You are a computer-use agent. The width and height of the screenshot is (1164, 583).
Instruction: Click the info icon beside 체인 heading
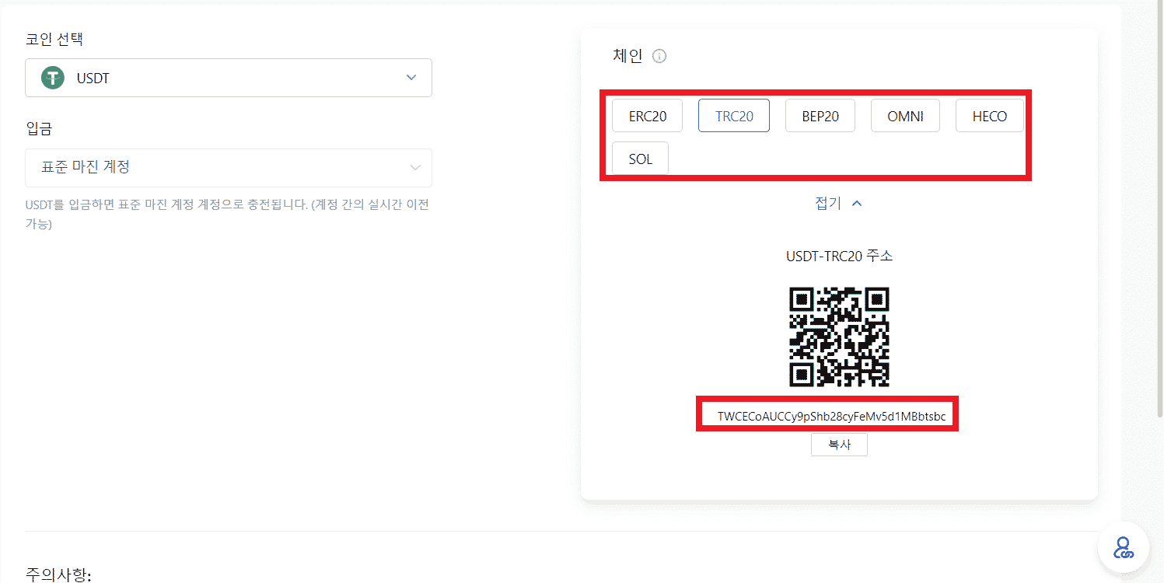pos(659,55)
